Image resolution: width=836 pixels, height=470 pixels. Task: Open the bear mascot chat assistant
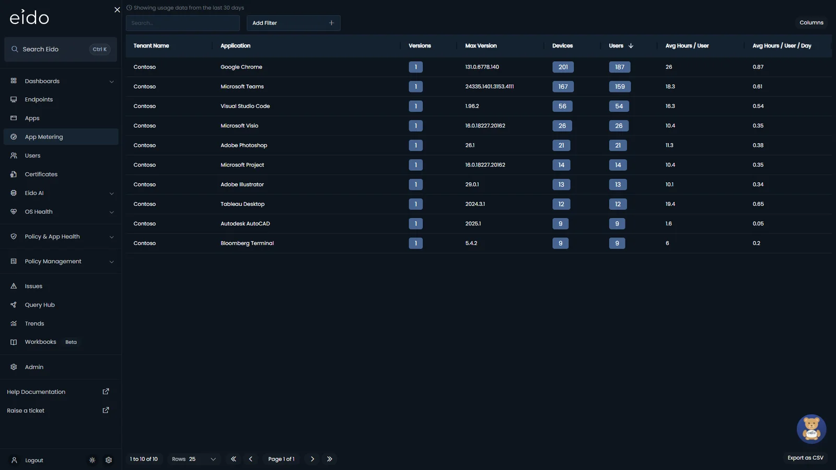pos(811,429)
